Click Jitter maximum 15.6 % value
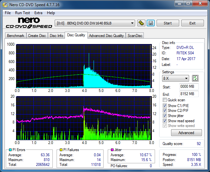Screen dimensions: 210x172 coord(146,160)
